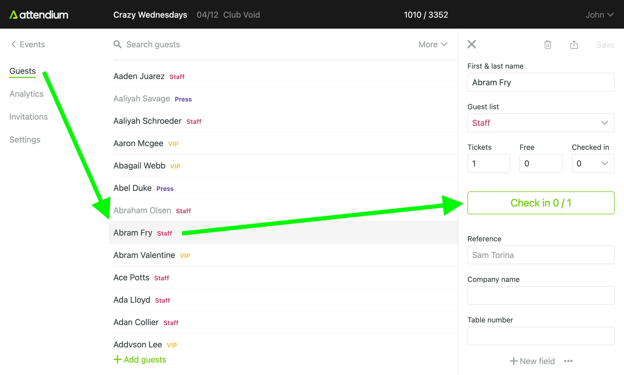
Task: Click the share export icon
Action: coord(574,45)
